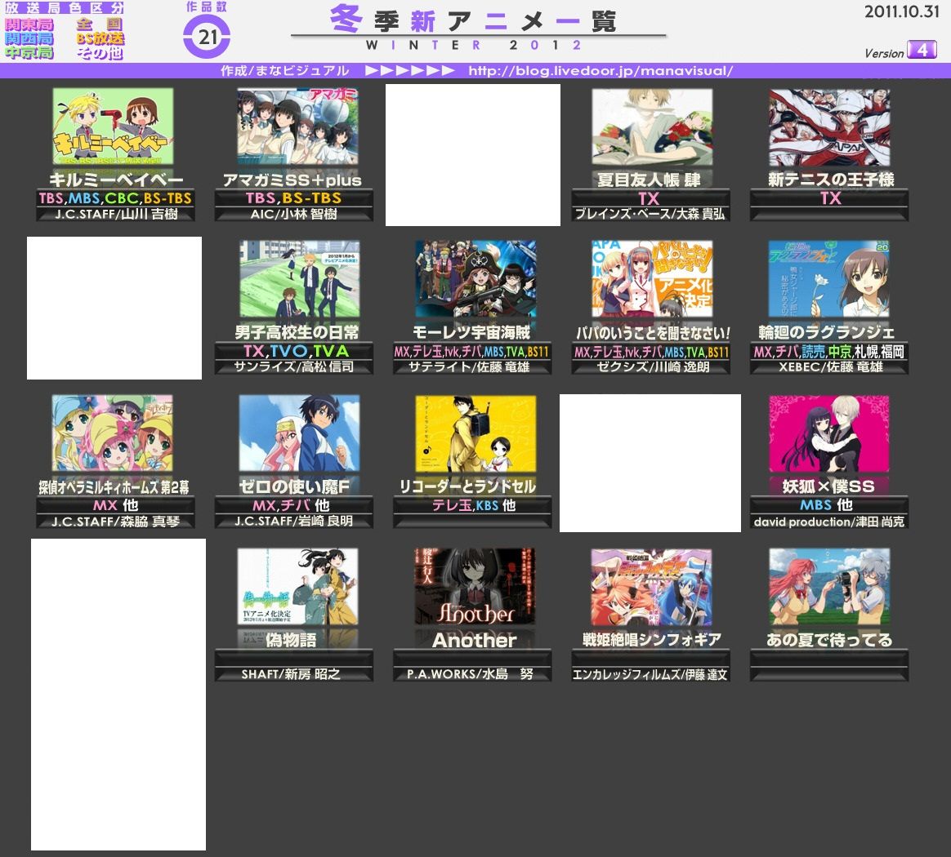Select the 妖狐×僕SS pink thumbnail
Screen dimensions: 951x857
829,433
